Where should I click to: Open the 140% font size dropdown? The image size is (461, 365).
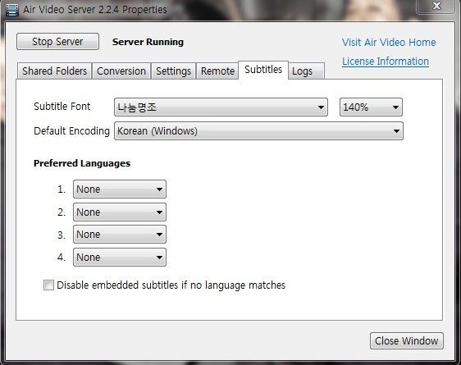(371, 107)
